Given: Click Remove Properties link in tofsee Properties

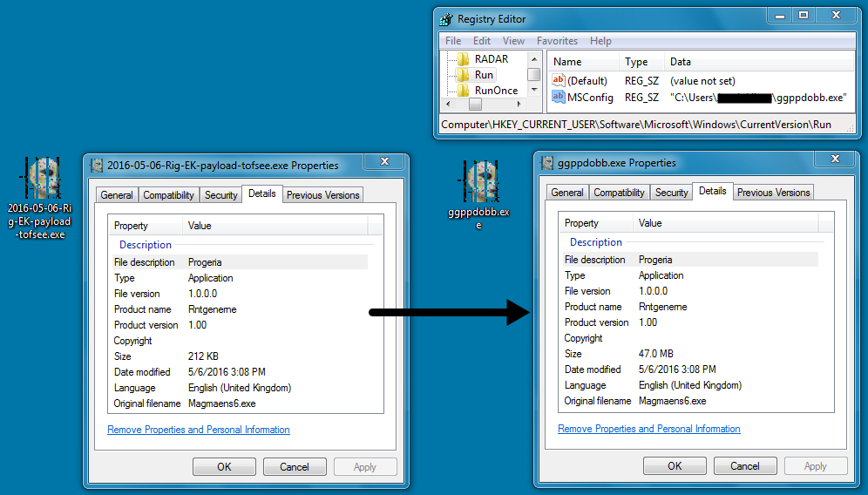Looking at the screenshot, I should (x=199, y=430).
